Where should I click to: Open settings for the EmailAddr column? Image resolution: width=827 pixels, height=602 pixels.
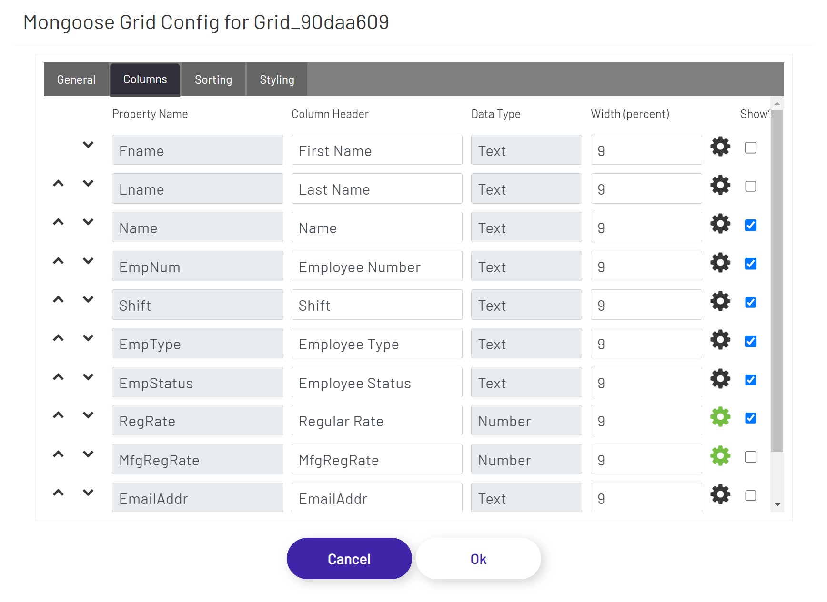(x=720, y=494)
